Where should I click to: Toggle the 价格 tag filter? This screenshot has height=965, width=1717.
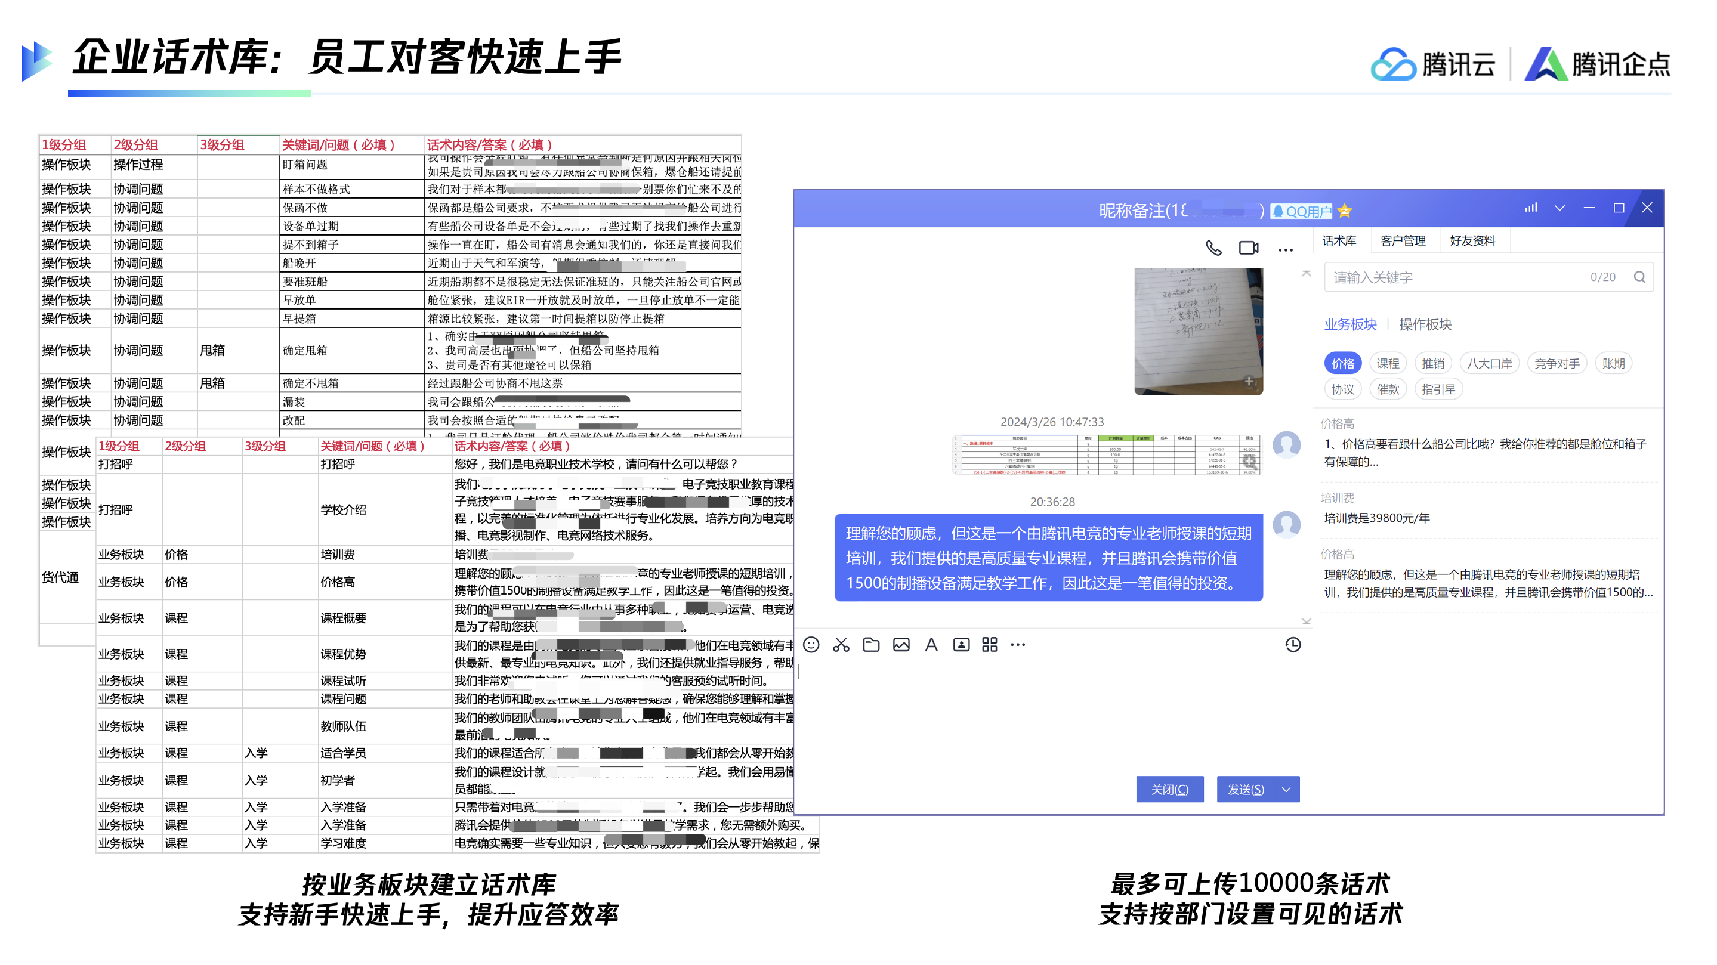pos(1342,363)
